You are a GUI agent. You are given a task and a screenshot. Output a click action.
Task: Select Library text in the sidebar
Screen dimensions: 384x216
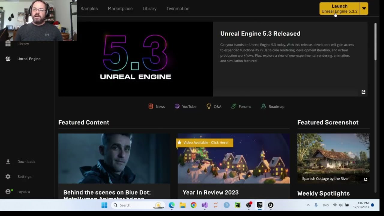pos(23,44)
